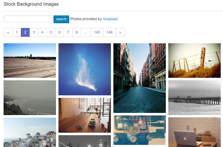The width and height of the screenshot is (223, 147).
Task: Select the barbed wire fence post photo
Action: tap(194, 61)
